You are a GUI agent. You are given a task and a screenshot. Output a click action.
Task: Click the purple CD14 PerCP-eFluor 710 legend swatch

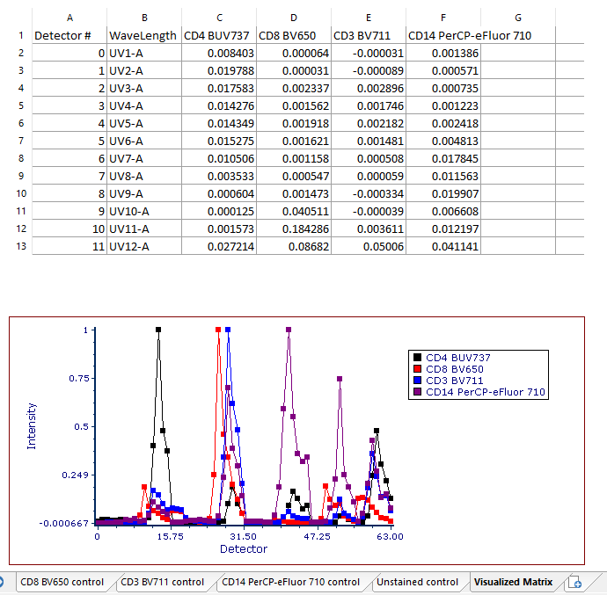pyautogui.click(x=417, y=392)
